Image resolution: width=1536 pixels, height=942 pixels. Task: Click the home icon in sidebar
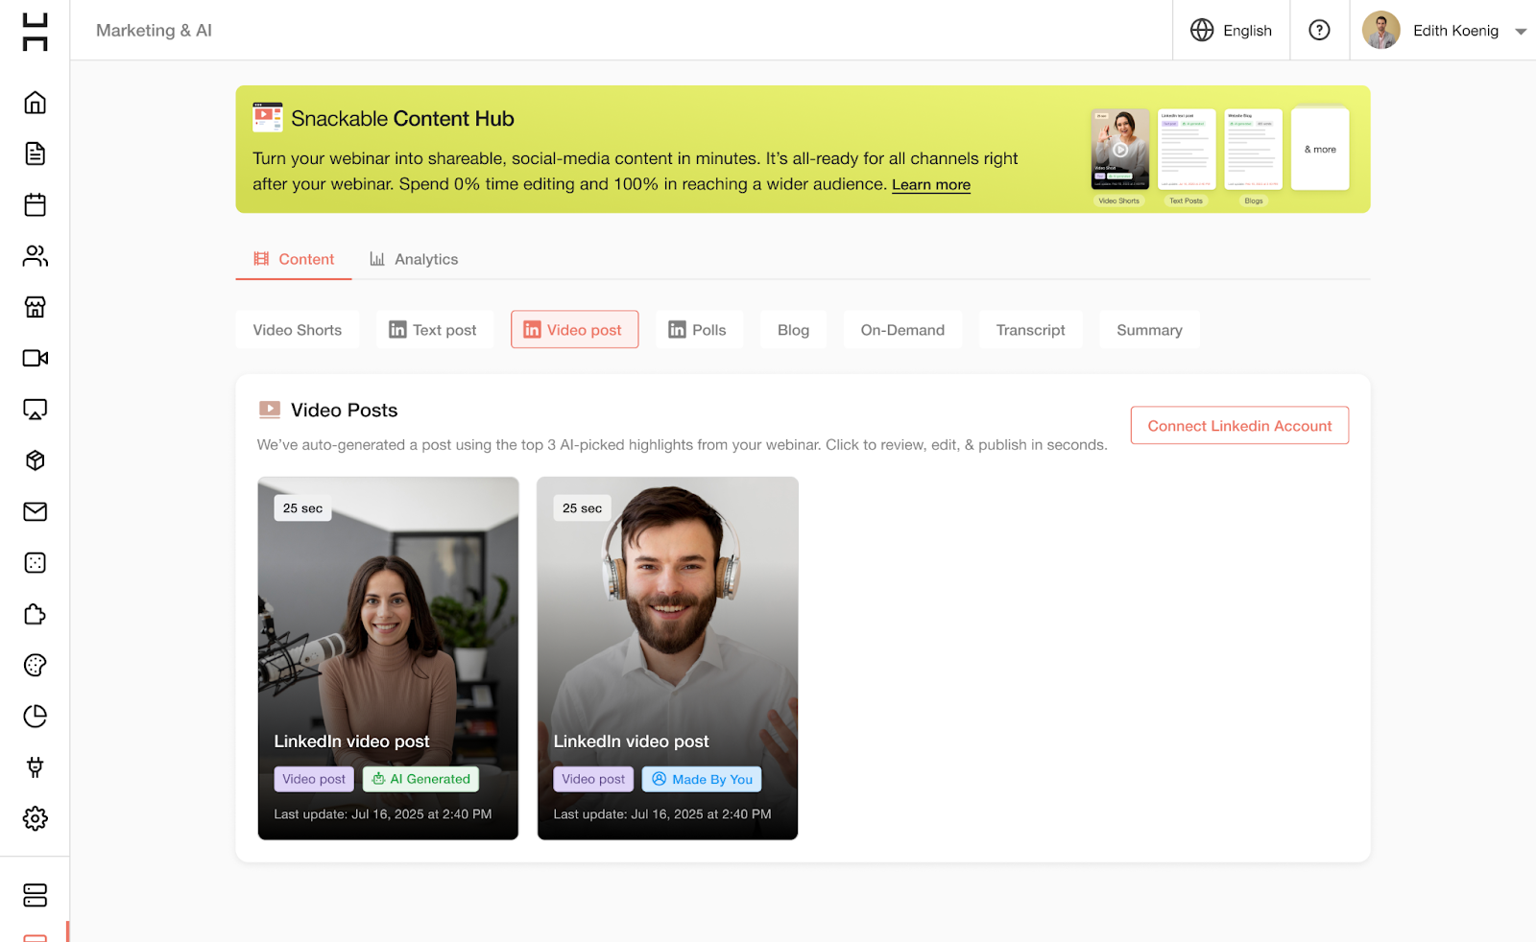pos(35,103)
